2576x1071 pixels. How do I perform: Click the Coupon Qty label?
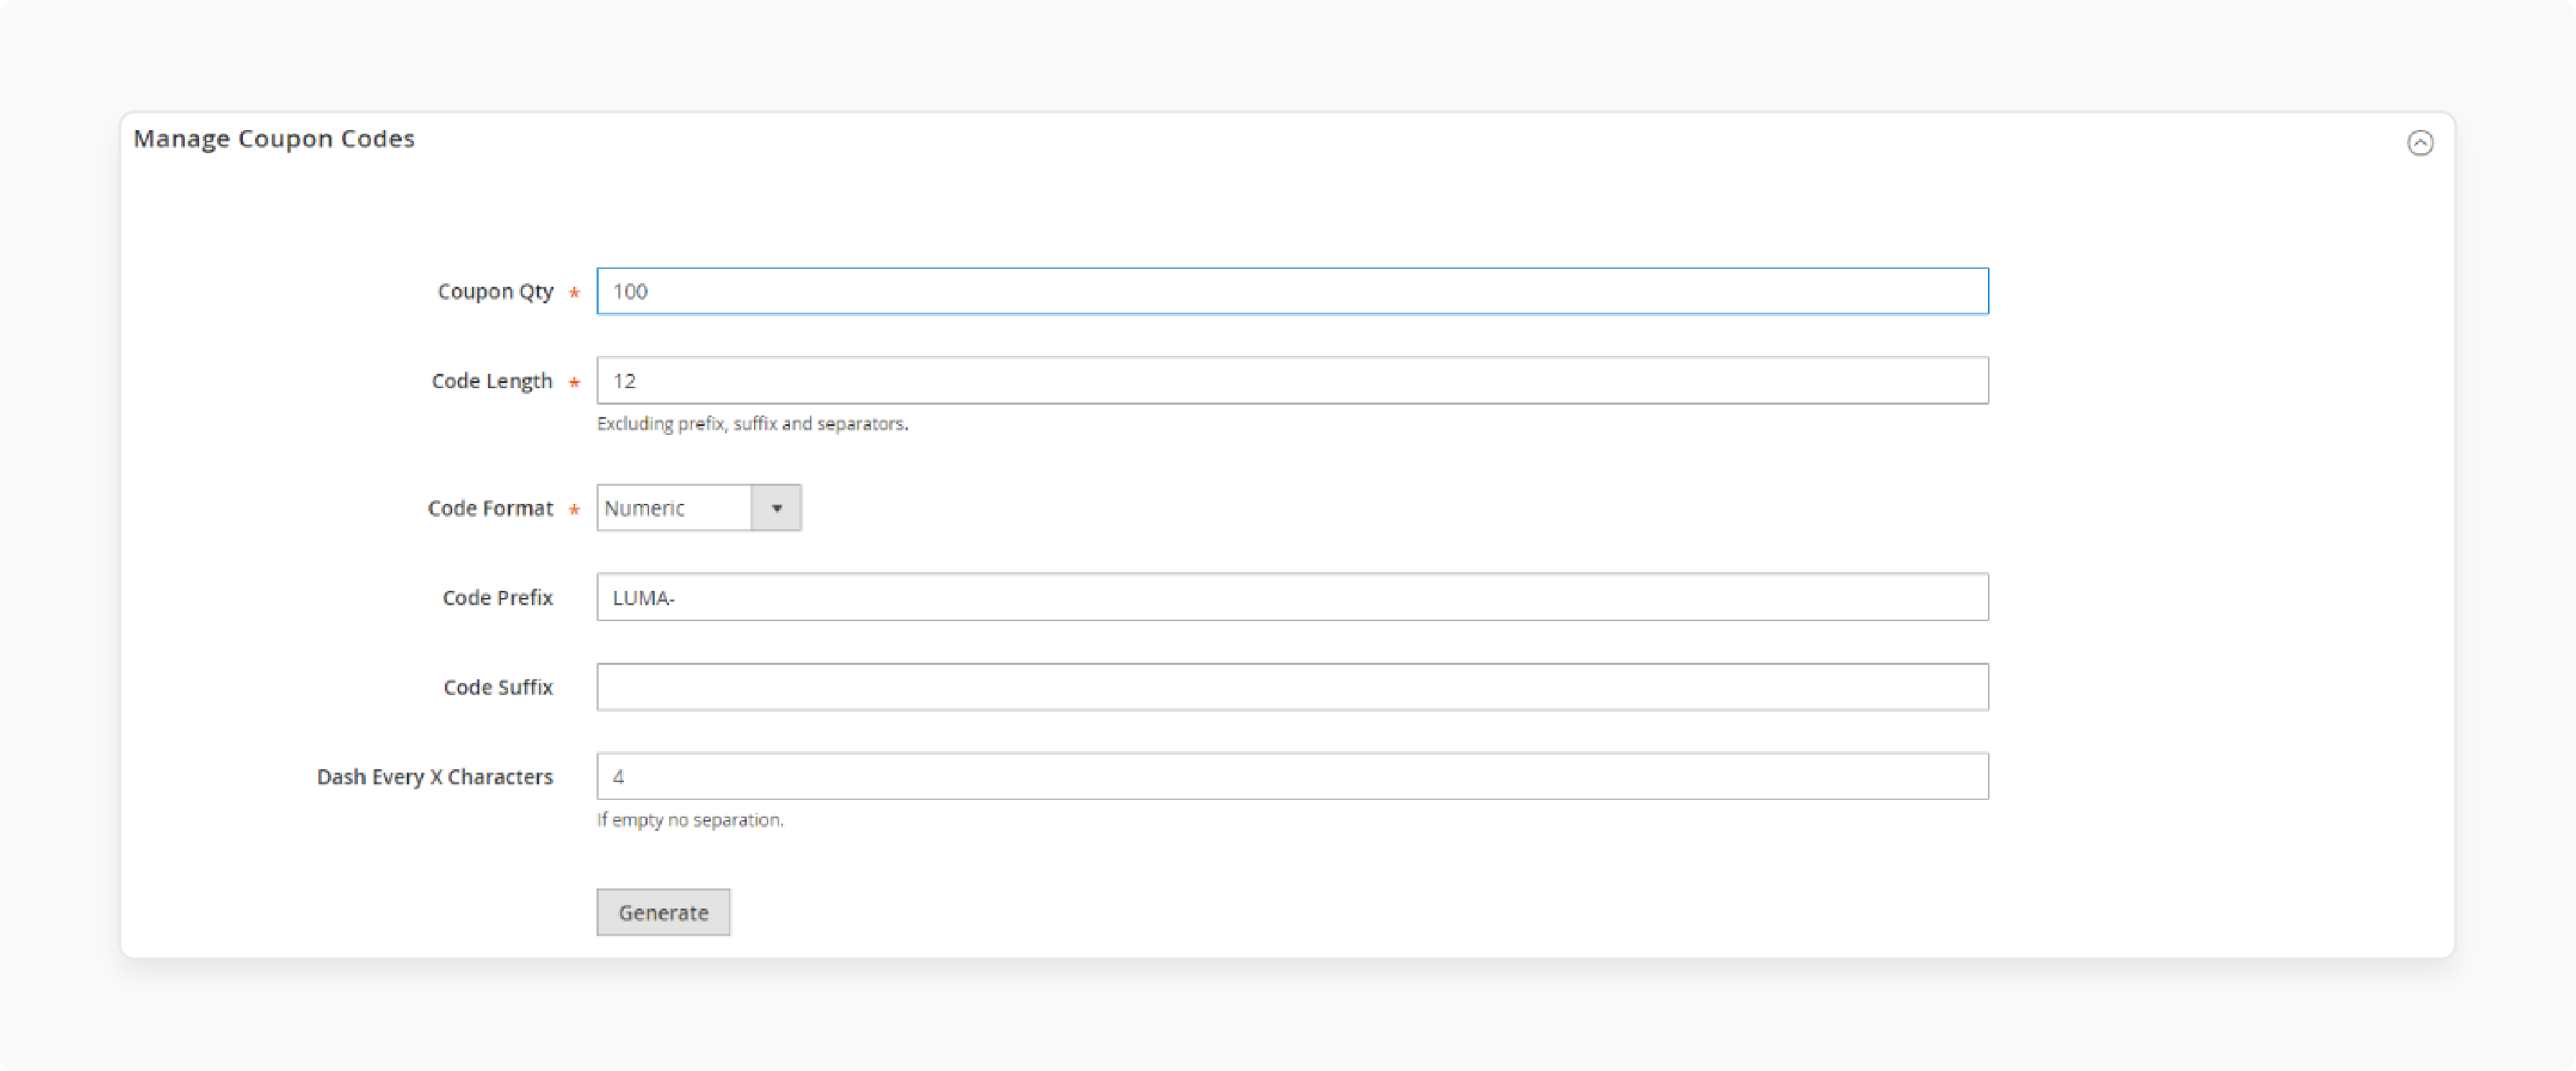pyautogui.click(x=495, y=292)
